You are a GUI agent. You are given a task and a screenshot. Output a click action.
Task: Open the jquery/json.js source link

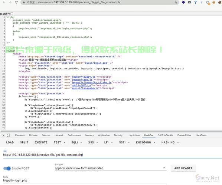coord(82,80)
